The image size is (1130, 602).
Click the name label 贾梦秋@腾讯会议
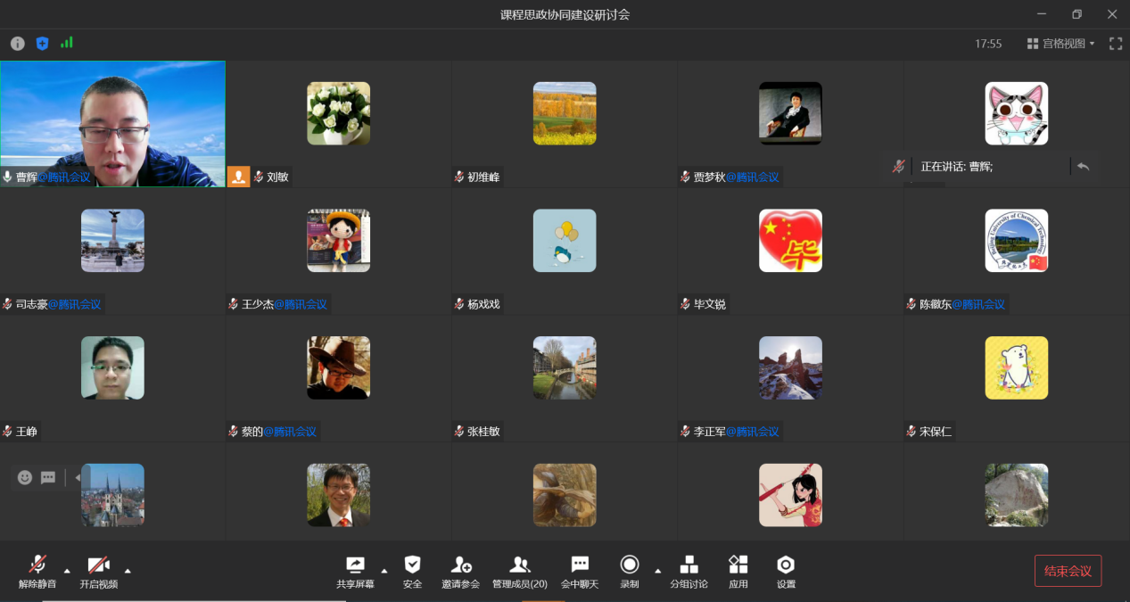737,177
